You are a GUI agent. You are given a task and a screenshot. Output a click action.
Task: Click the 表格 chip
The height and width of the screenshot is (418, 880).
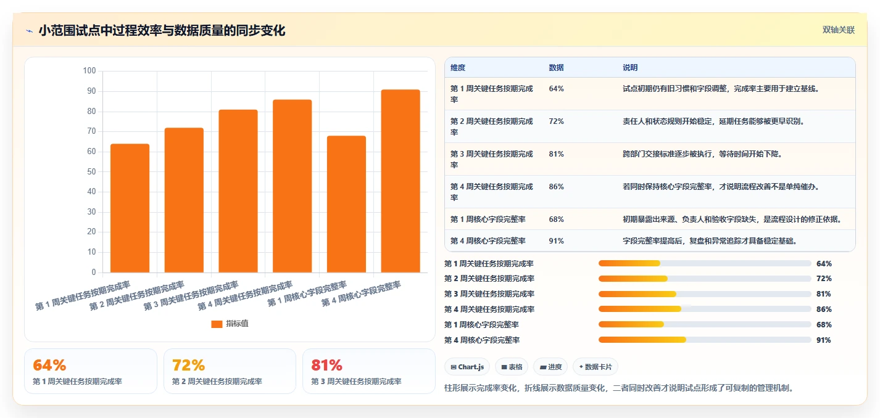pyautogui.click(x=512, y=367)
